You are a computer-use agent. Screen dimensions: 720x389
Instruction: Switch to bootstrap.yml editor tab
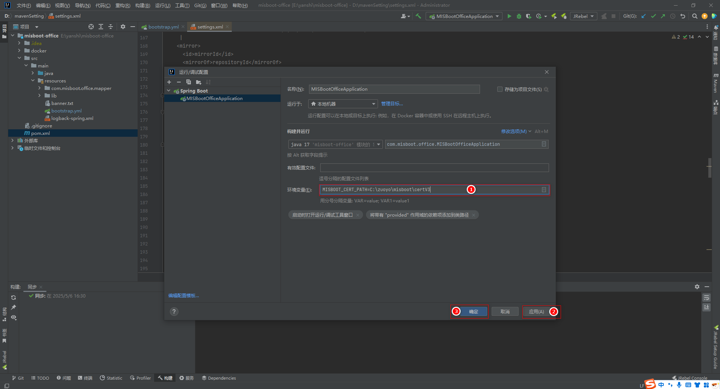163,27
